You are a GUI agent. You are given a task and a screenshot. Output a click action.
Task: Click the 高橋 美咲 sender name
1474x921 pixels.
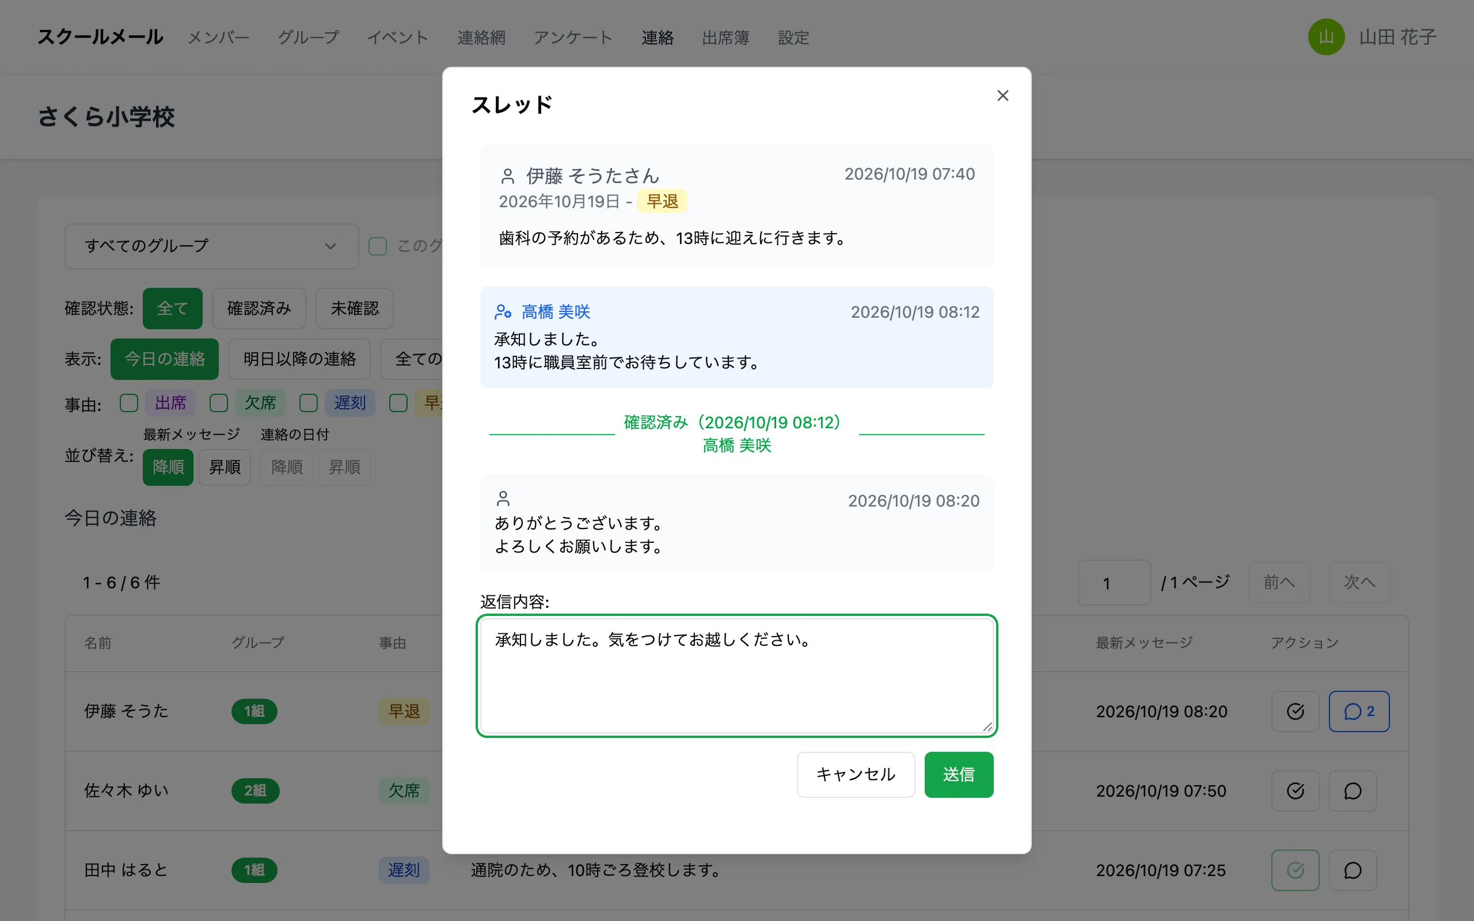[556, 312]
